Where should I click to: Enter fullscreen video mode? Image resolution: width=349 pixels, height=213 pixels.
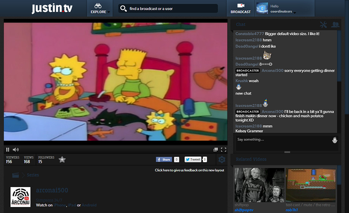click(223, 149)
